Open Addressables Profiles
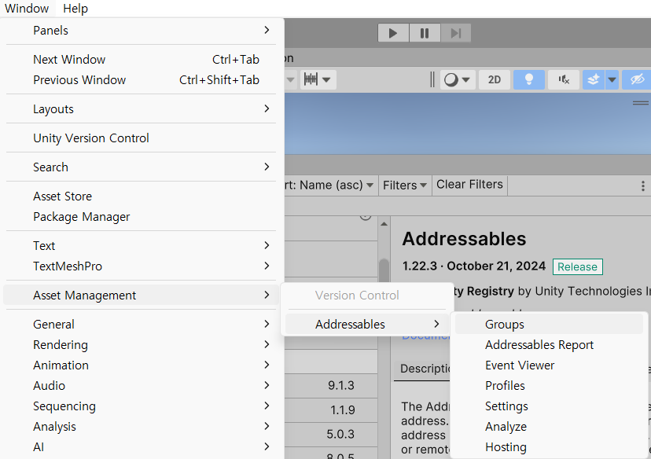This screenshot has width=651, height=459. tap(549, 386)
